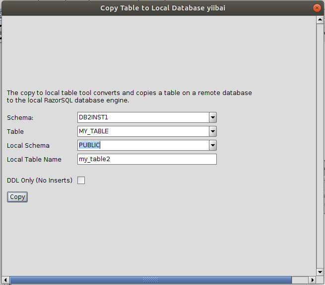Click the horizontal scrollbar left arrow

pyautogui.click(x=6, y=280)
